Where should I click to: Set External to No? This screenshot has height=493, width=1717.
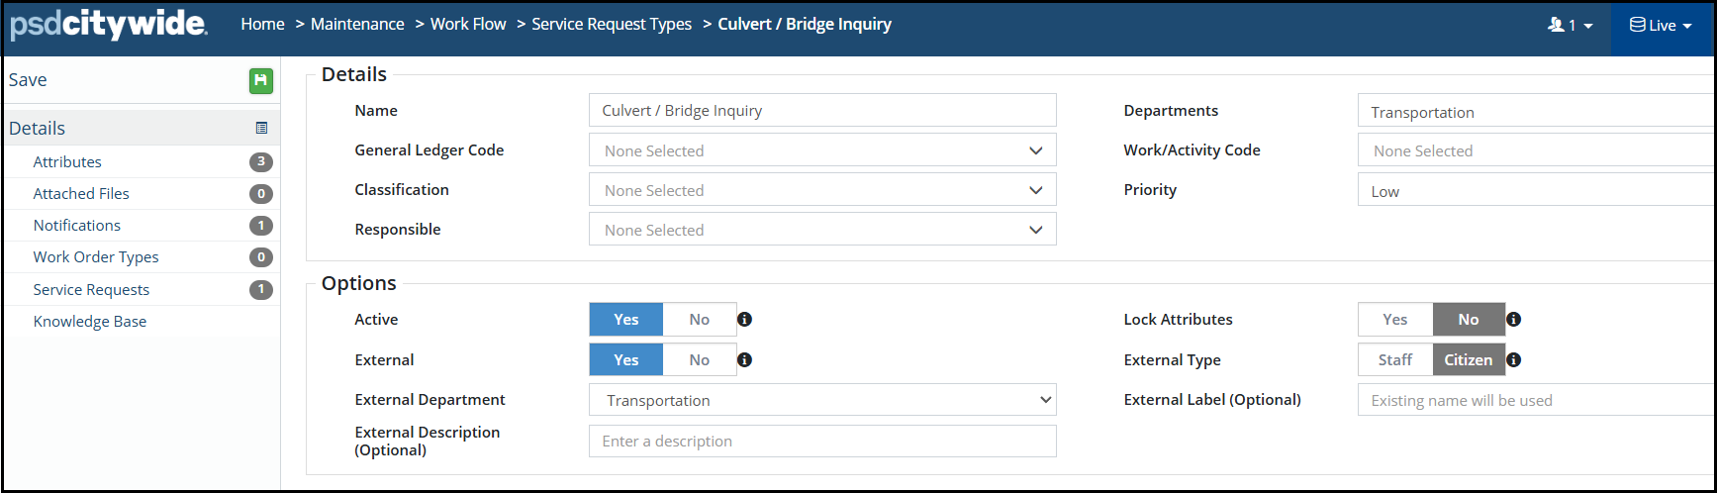click(x=700, y=359)
